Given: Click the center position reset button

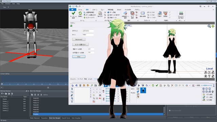Looking at the screenshot, I should tap(80, 45).
